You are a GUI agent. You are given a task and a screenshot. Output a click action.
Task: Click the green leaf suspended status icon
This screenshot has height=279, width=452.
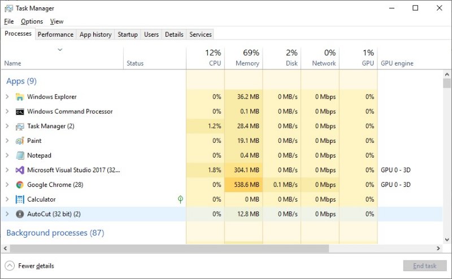coord(180,199)
